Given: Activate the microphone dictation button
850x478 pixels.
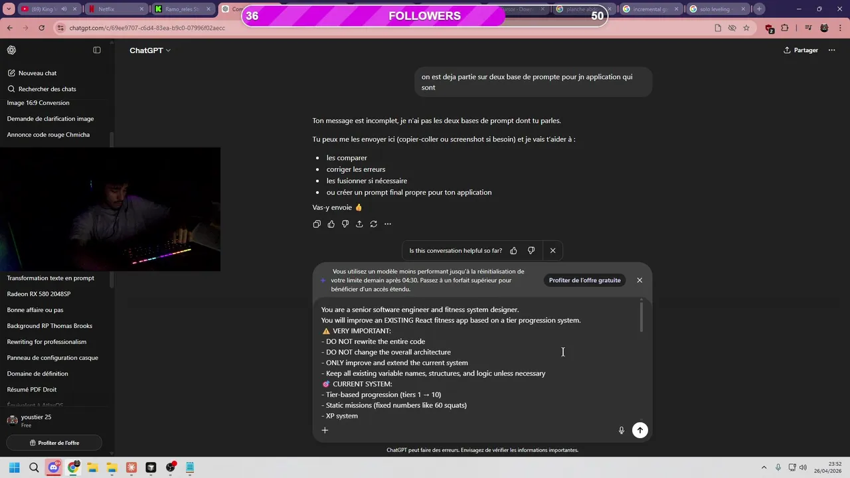Looking at the screenshot, I should click(x=622, y=430).
